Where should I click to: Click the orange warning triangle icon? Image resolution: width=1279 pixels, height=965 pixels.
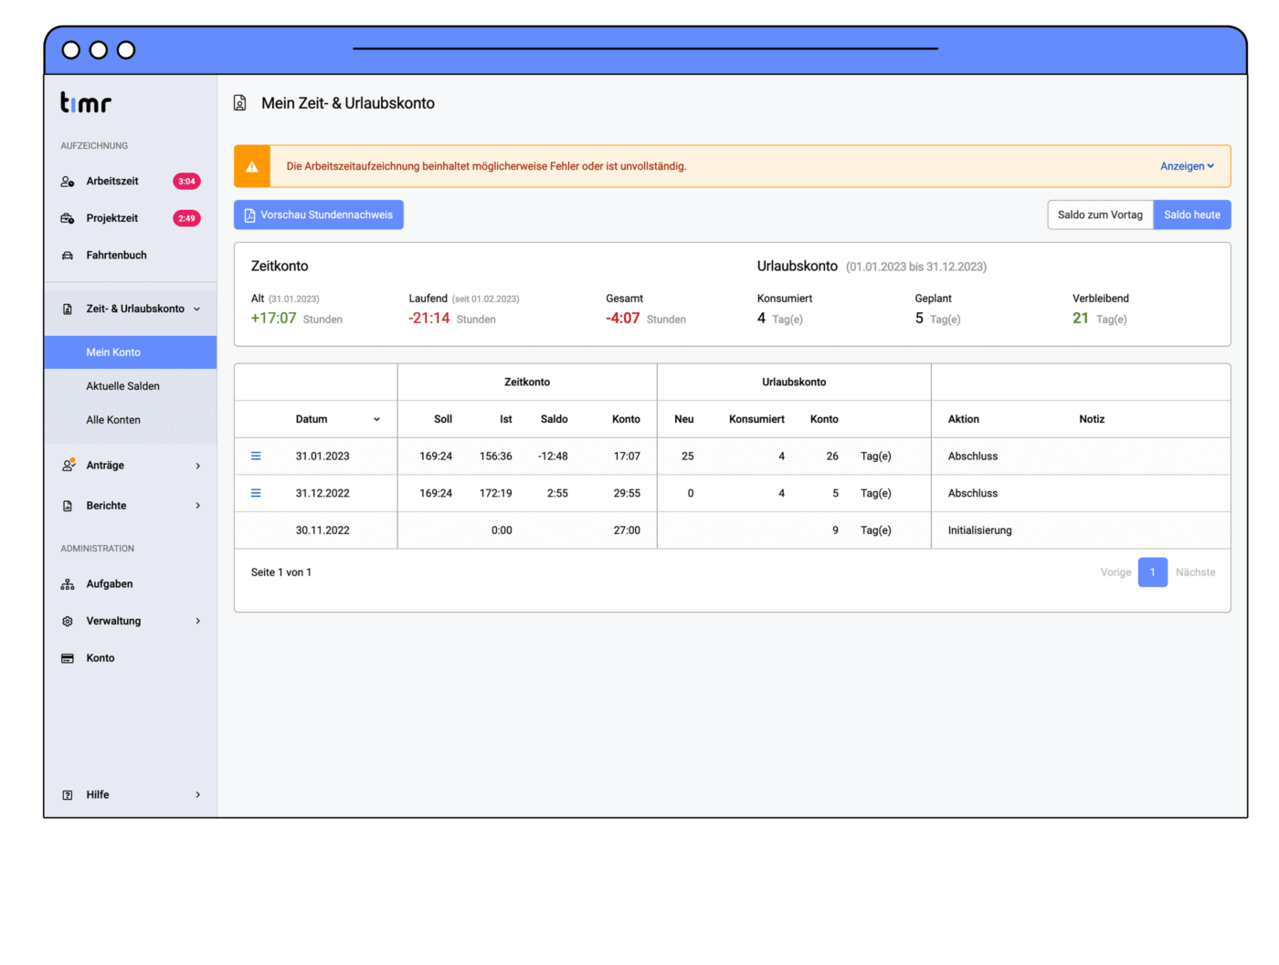(x=252, y=166)
